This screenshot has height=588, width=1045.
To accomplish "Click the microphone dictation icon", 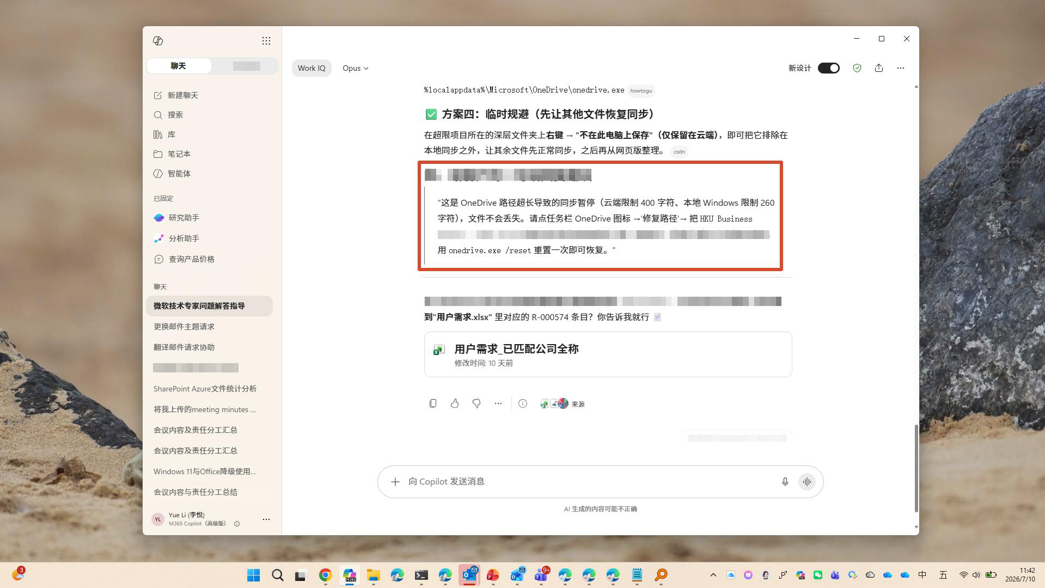I will (x=785, y=482).
